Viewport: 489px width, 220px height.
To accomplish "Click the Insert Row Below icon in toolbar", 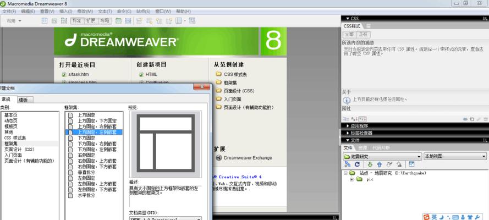I will click(x=150, y=21).
